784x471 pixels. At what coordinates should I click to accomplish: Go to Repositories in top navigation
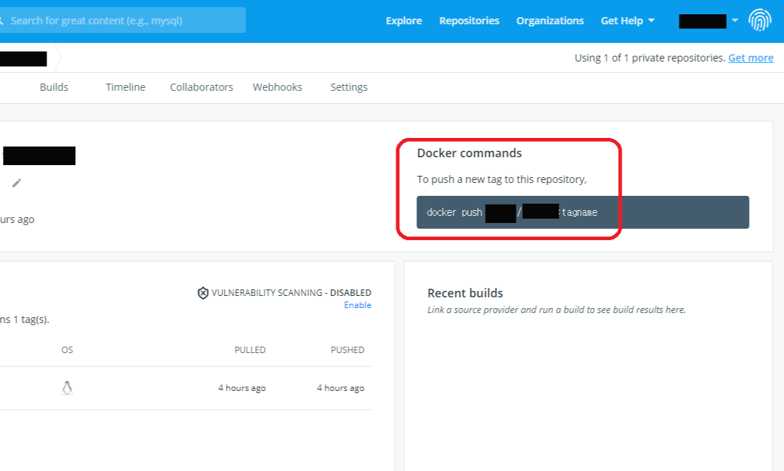point(469,21)
